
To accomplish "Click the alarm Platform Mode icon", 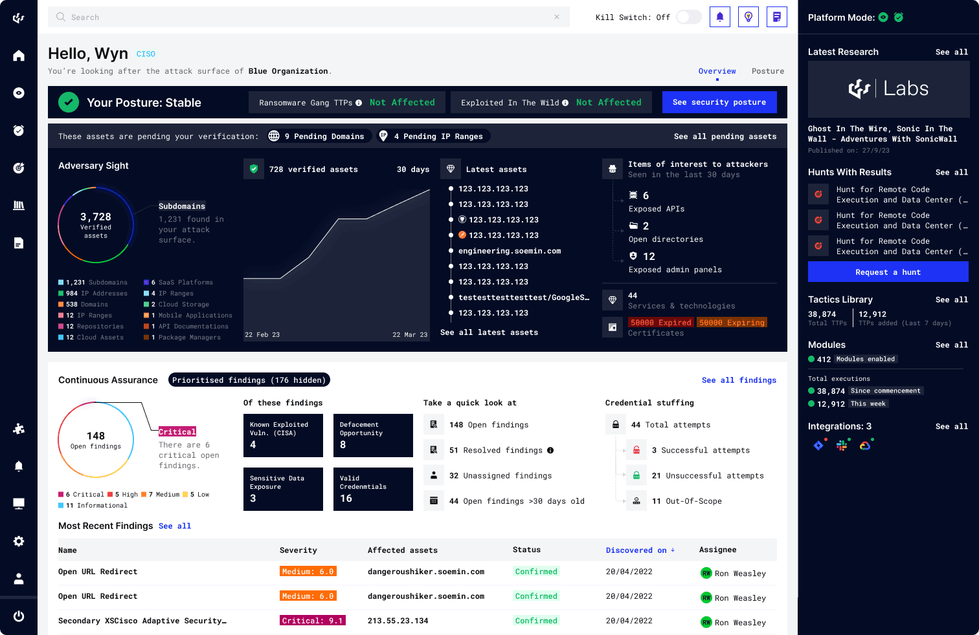I will (899, 17).
